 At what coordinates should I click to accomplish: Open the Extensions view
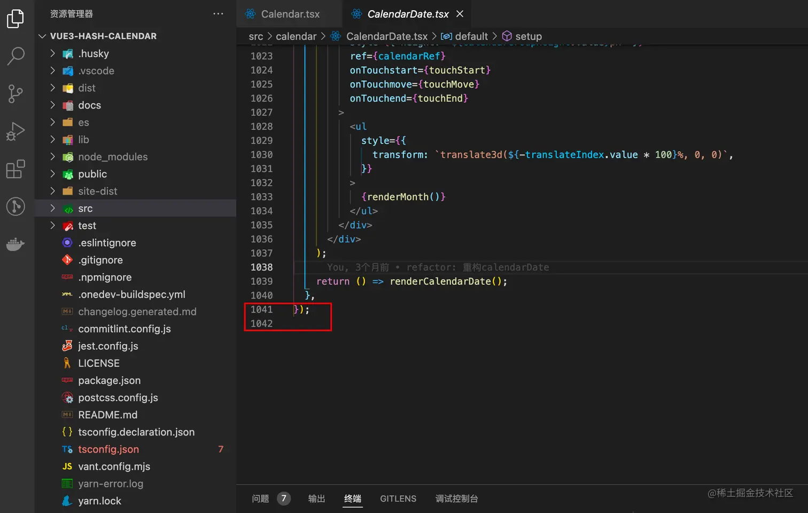[x=15, y=169]
